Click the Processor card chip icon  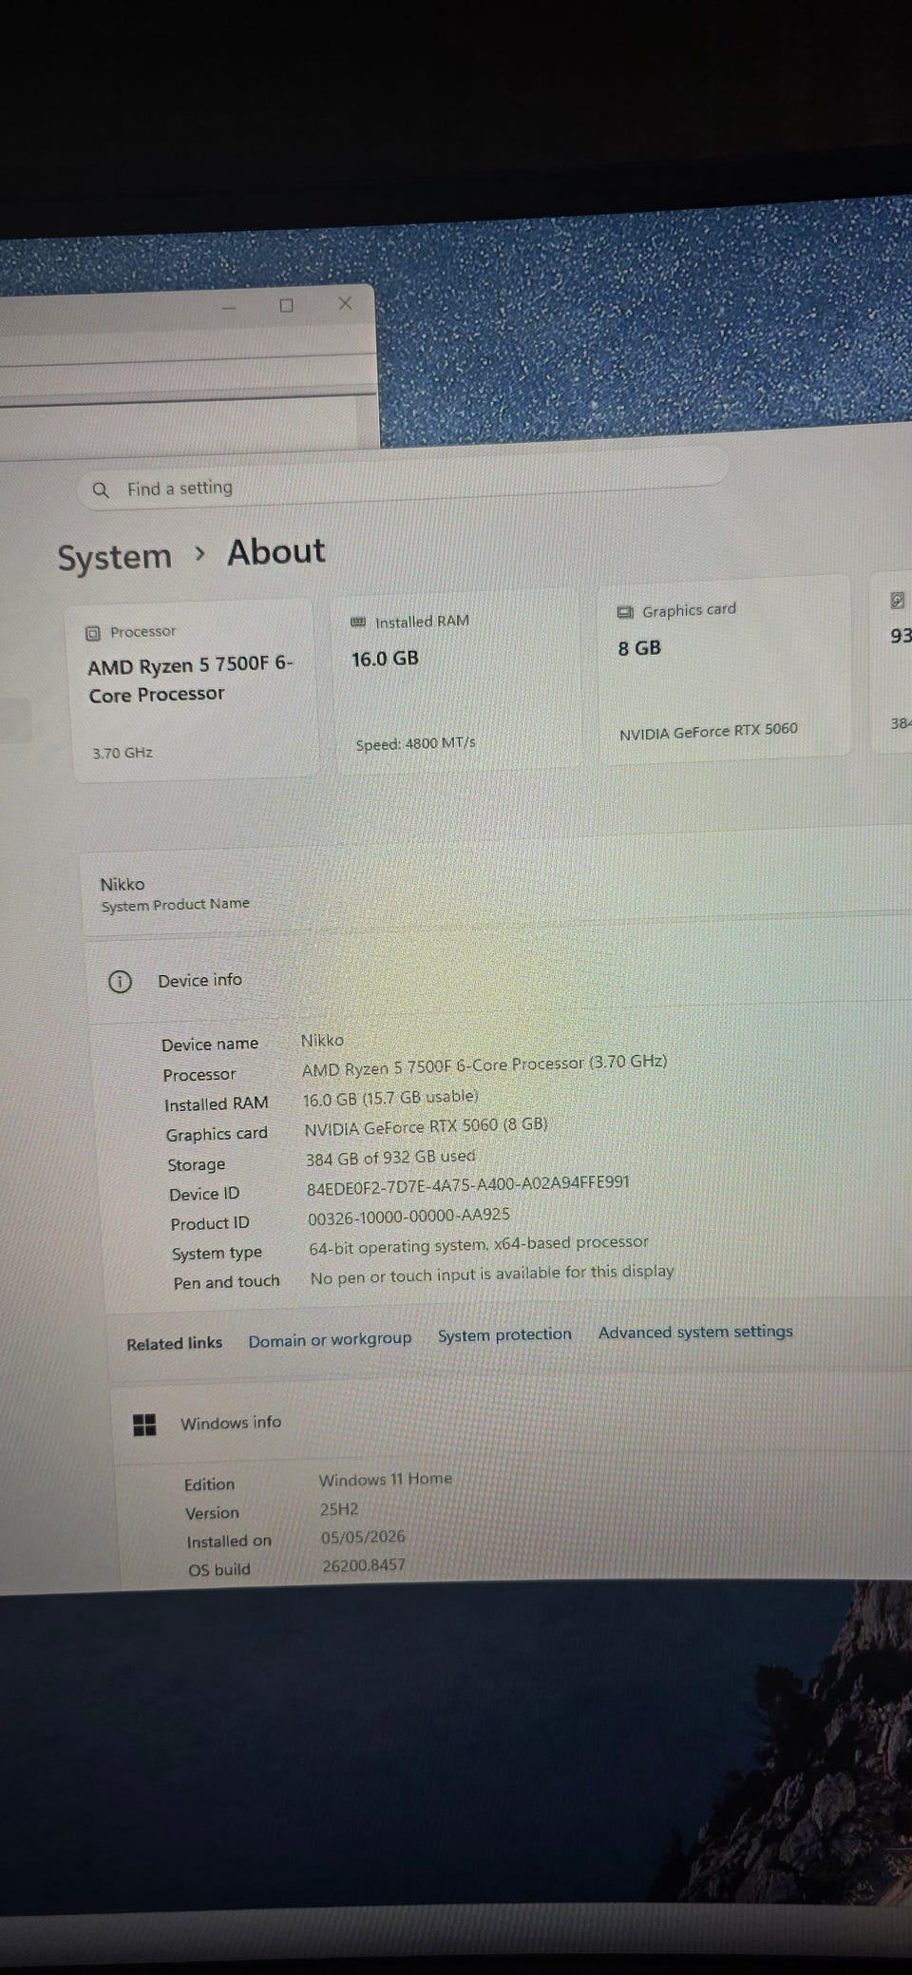pyautogui.click(x=93, y=633)
